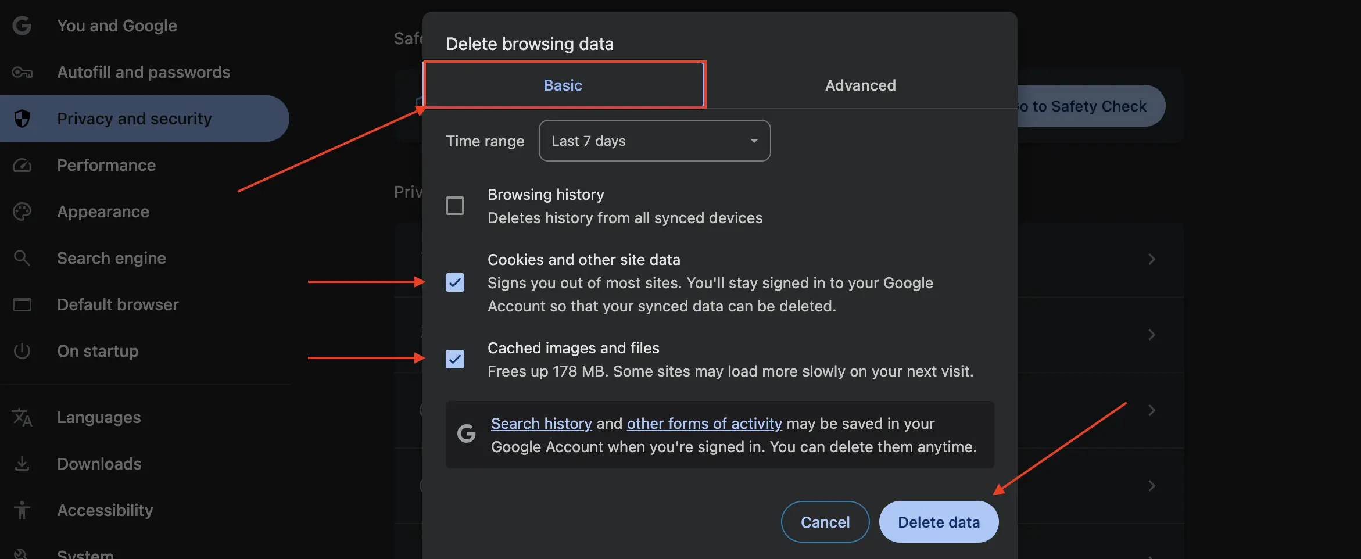1361x559 pixels.
Task: Uncheck Cached images and files
Action: tap(456, 359)
